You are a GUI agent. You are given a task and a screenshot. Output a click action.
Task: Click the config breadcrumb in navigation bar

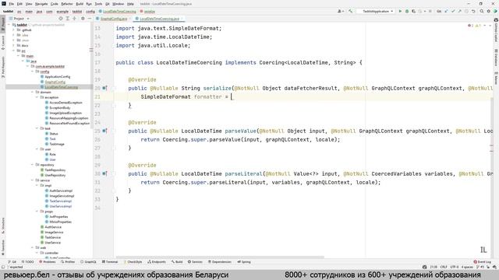pyautogui.click(x=90, y=12)
